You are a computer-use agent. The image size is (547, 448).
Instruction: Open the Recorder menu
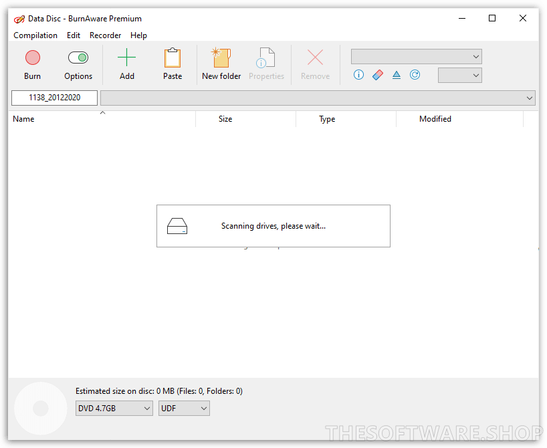coord(106,35)
